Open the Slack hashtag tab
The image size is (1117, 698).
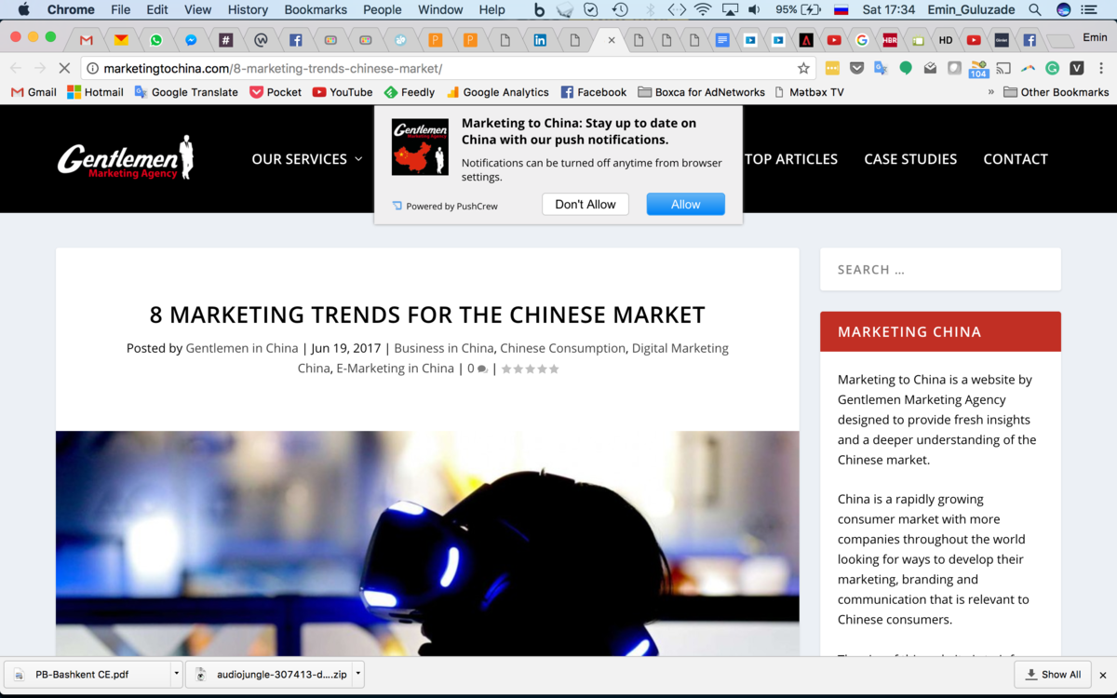(225, 40)
